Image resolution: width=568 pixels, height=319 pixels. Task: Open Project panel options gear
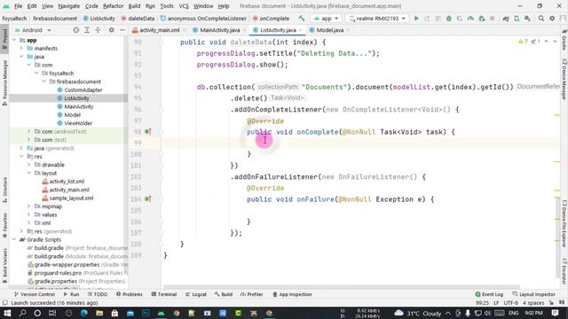point(112,30)
